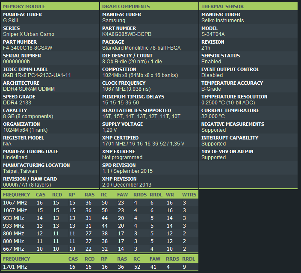Select JEDEC label 8GB 1Rx8 PC4-2133-UA1-11
Image resolution: width=301 pixels, height=273 pixels.
pos(37,75)
